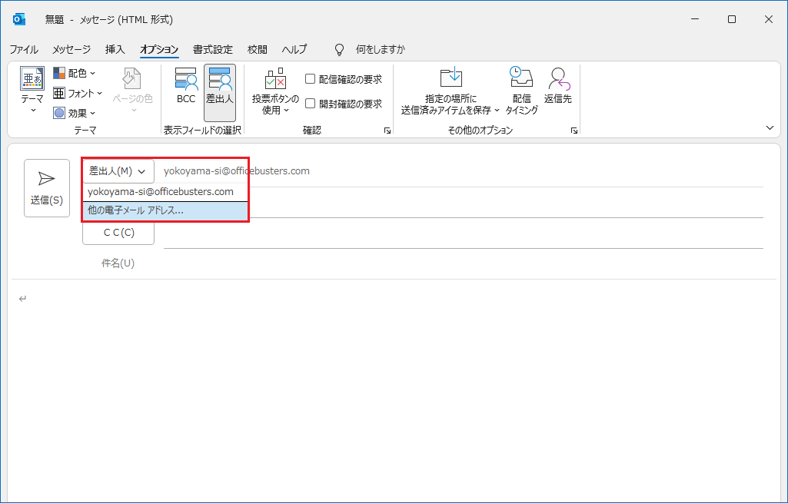Click the lightbulb 何をしますか search icon

click(339, 49)
